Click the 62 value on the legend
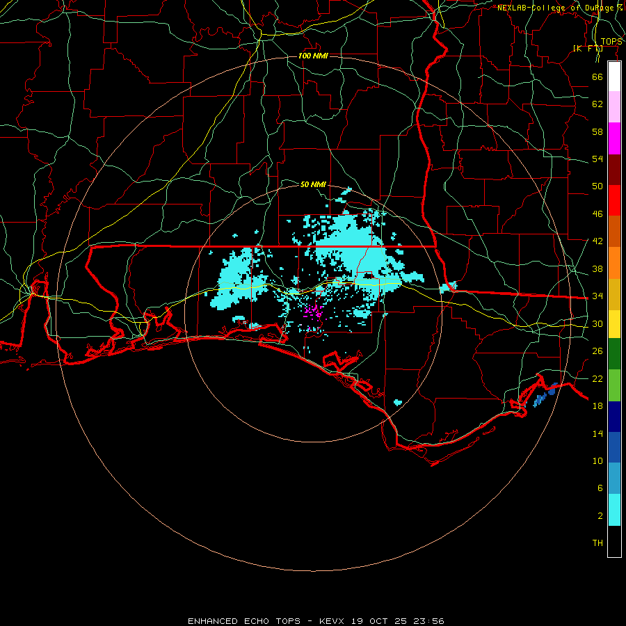Image resolution: width=626 pixels, height=626 pixels. click(x=597, y=104)
